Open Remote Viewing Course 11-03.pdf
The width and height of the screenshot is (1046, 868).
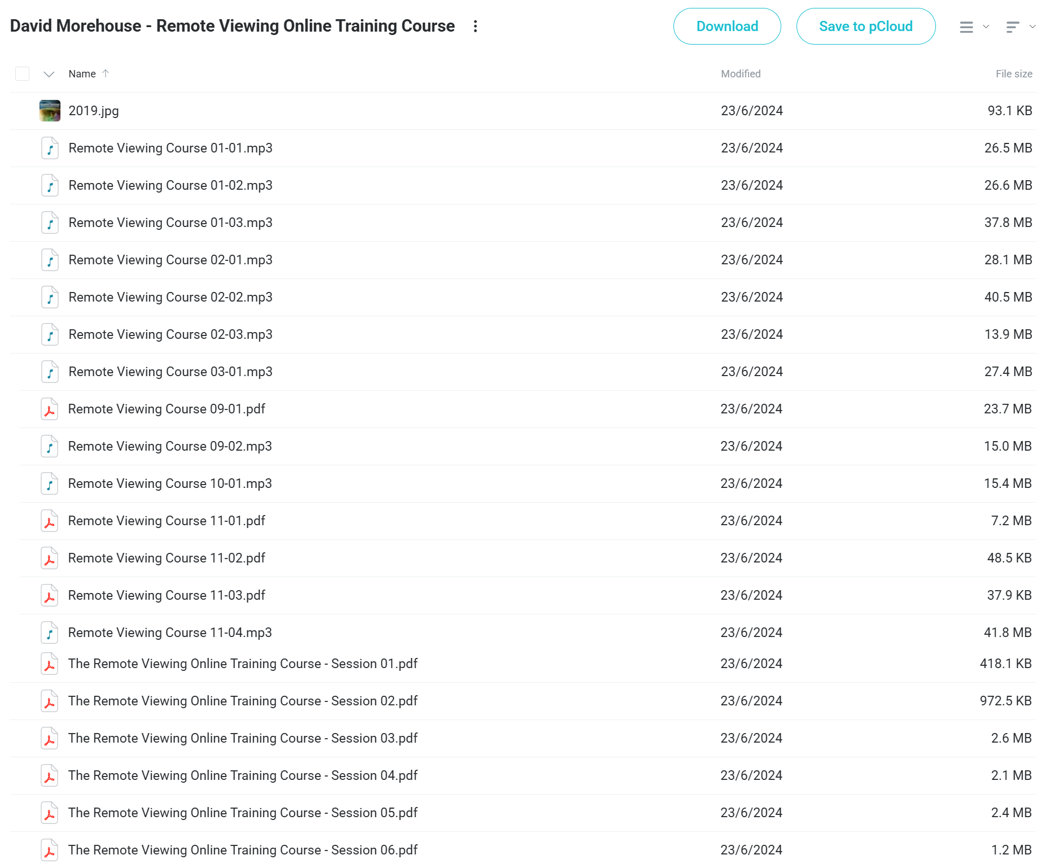tap(167, 595)
